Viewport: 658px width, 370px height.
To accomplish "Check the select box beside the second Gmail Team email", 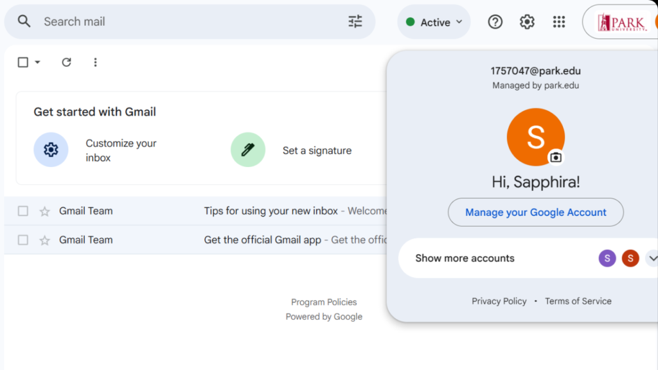I will pos(23,240).
